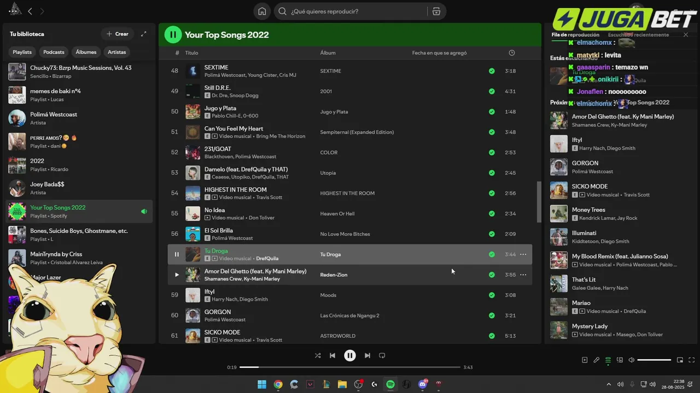Open File Explorer from the taskbar
Screen dimensions: 700x393
pos(342,384)
